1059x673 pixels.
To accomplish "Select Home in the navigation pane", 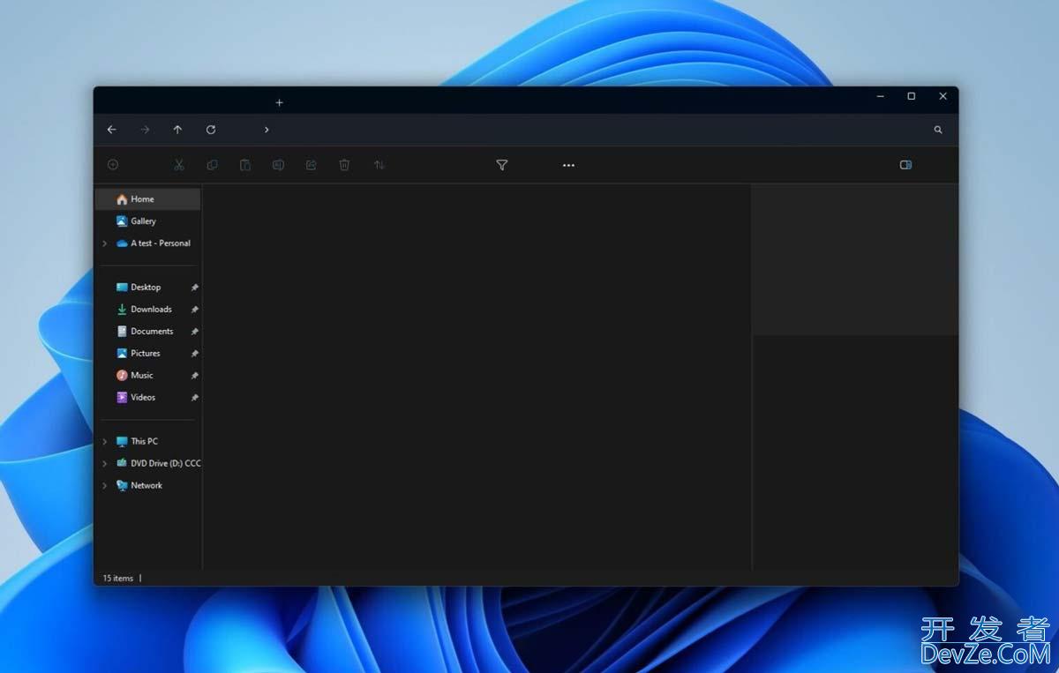I will (148, 199).
